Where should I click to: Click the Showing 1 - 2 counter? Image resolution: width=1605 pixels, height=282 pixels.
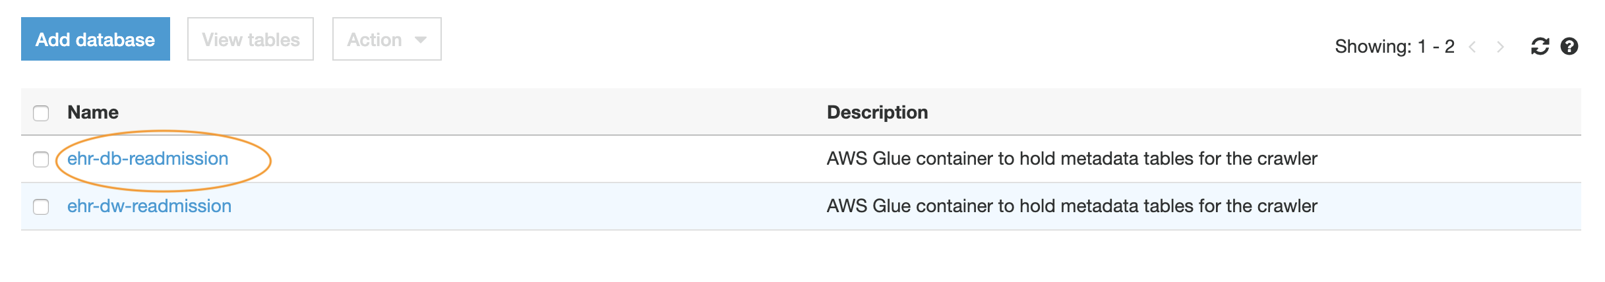click(x=1395, y=46)
